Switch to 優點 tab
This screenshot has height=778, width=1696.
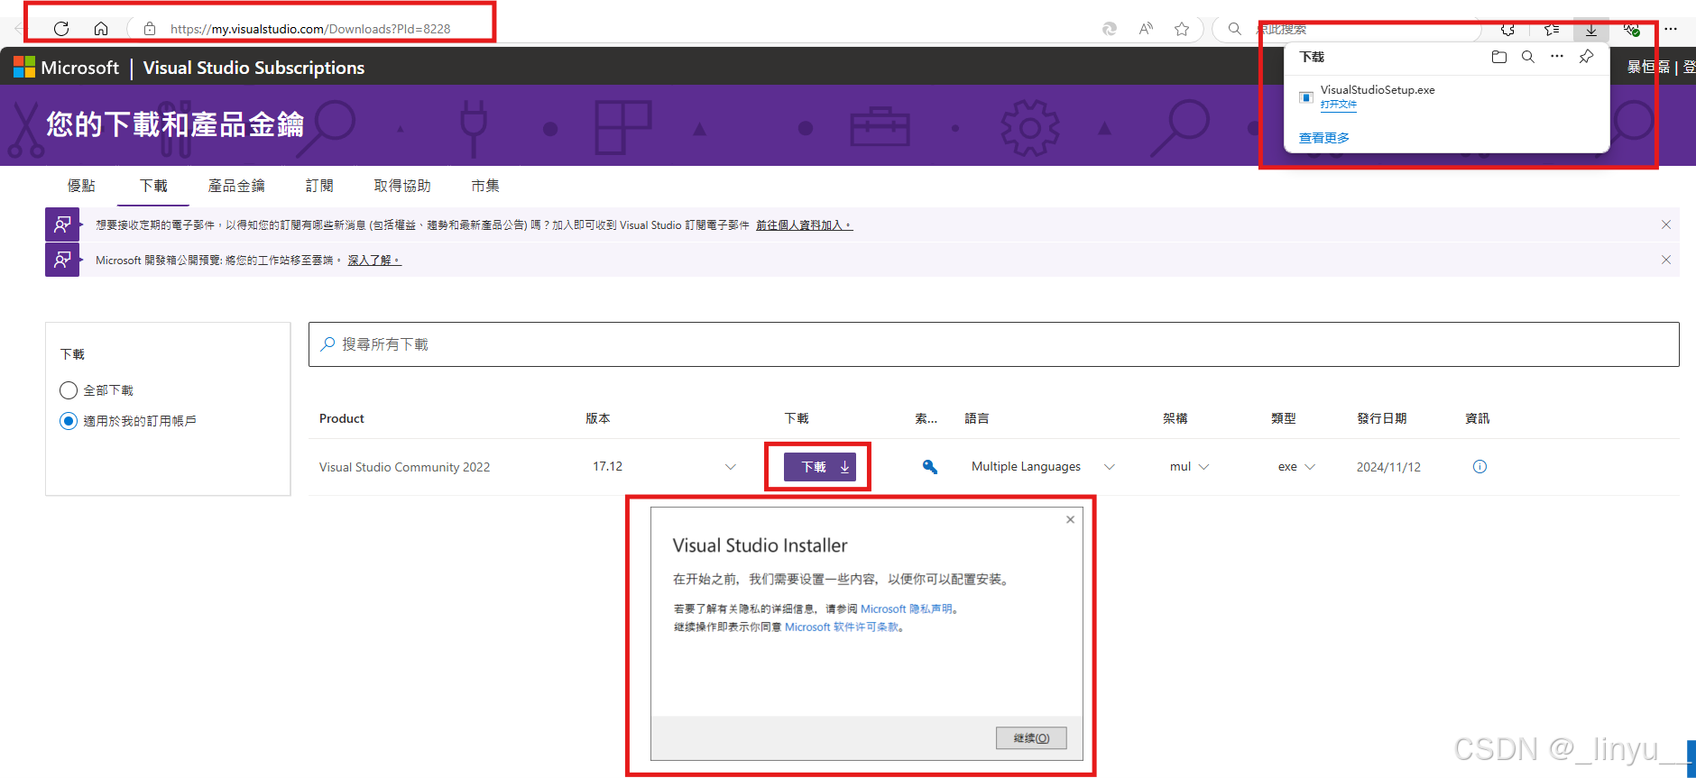tap(81, 186)
